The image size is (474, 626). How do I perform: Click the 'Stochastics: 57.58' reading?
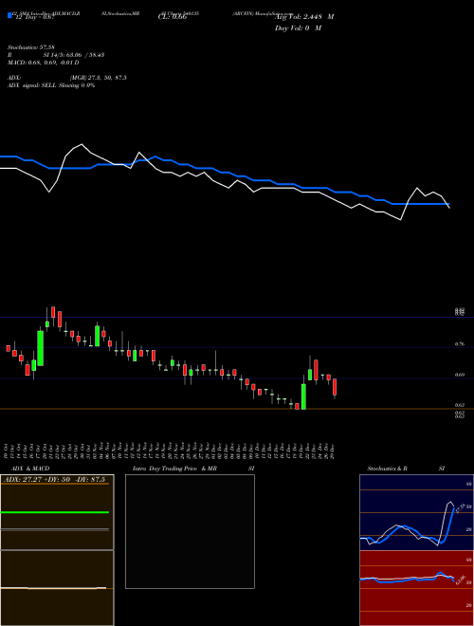[x=30, y=47]
